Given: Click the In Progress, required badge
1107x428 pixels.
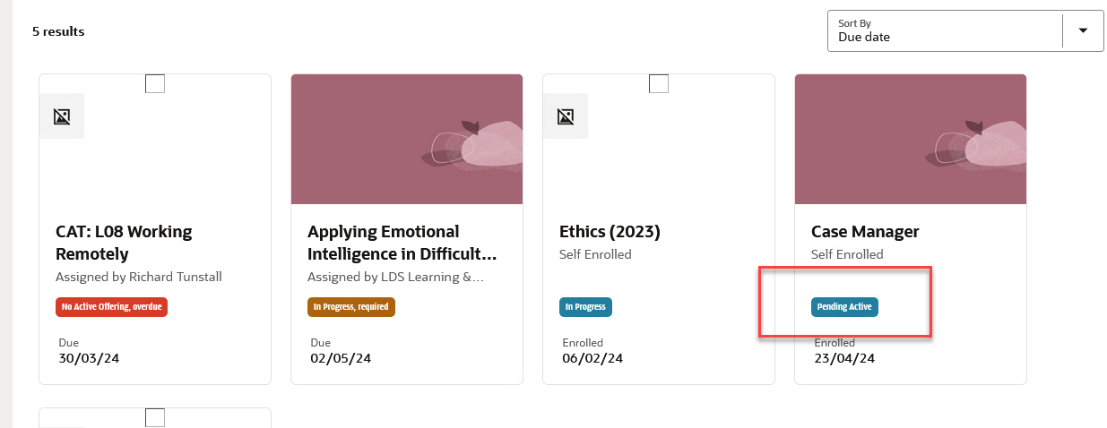Looking at the screenshot, I should click(351, 307).
